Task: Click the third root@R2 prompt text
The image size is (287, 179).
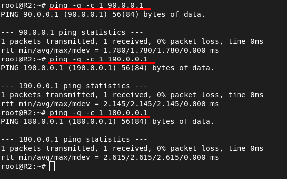Action: coord(23,113)
